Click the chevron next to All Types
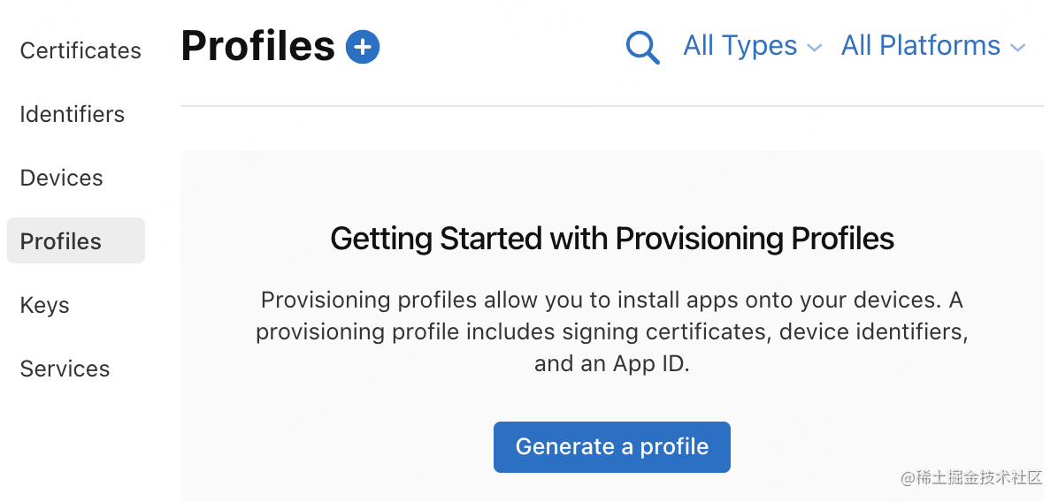1058x502 pixels. pos(815,48)
